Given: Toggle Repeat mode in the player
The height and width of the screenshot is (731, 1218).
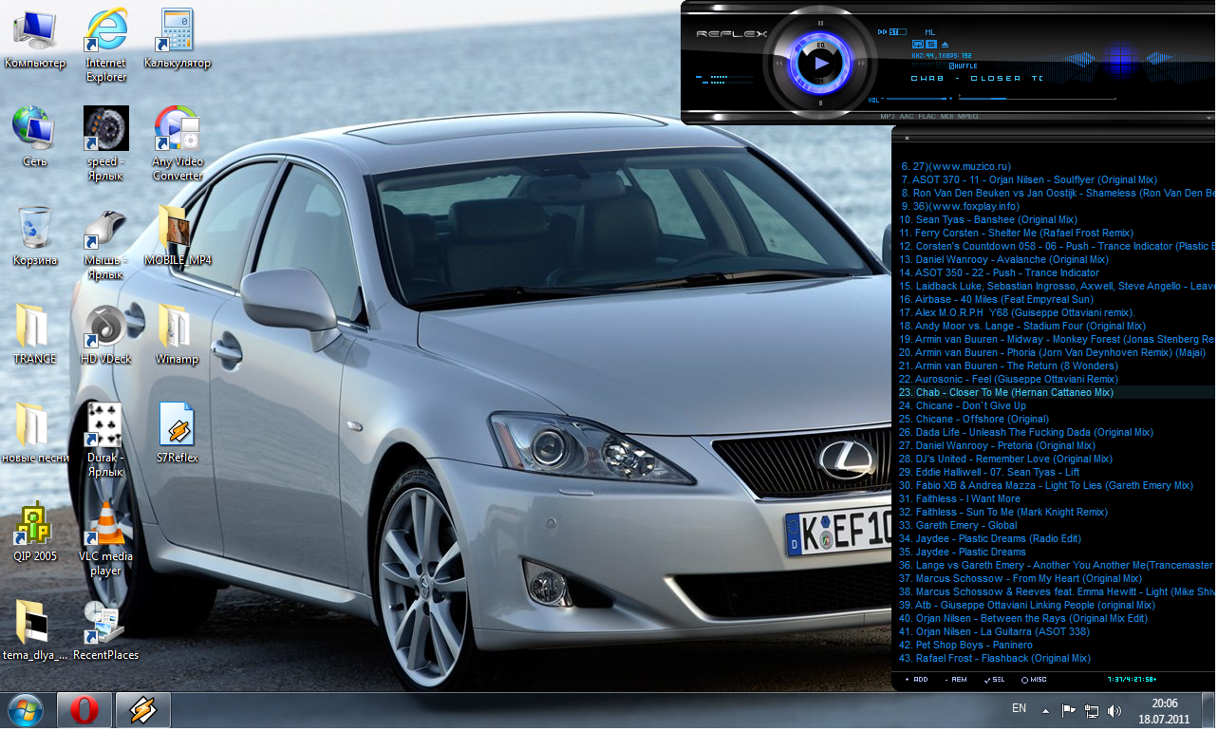Looking at the screenshot, I should point(918,45).
